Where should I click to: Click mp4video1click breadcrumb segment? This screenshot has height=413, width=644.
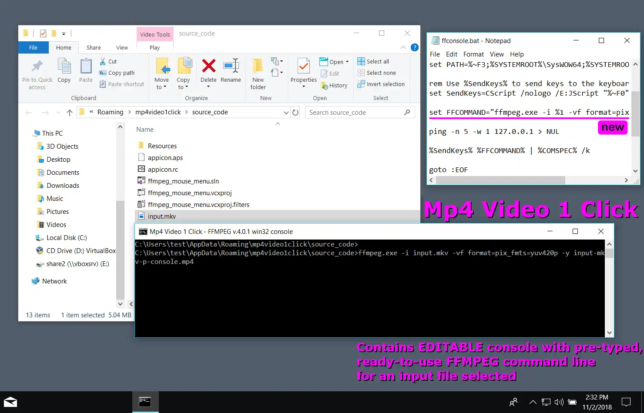[158, 112]
